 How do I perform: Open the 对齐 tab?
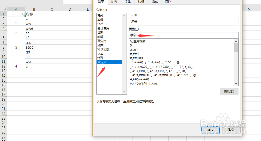pos(114,2)
